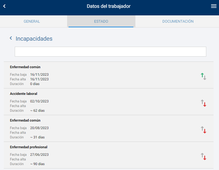Click the Datos del trabajador title
Image resolution: width=219 pixels, height=170 pixels.
(x=108, y=6)
